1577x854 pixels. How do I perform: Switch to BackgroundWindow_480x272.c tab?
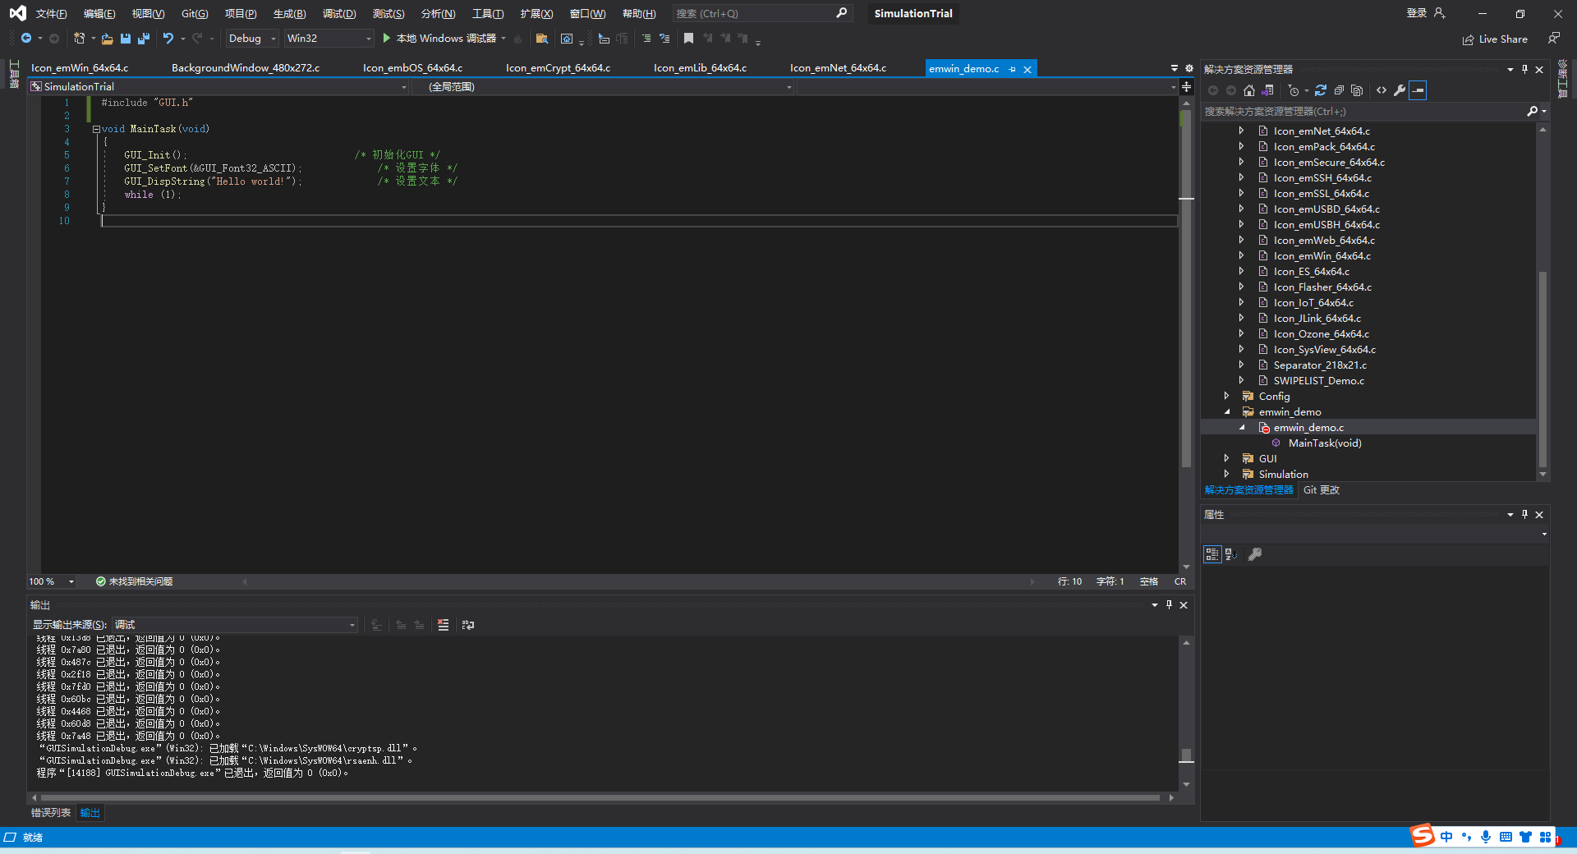pos(246,68)
